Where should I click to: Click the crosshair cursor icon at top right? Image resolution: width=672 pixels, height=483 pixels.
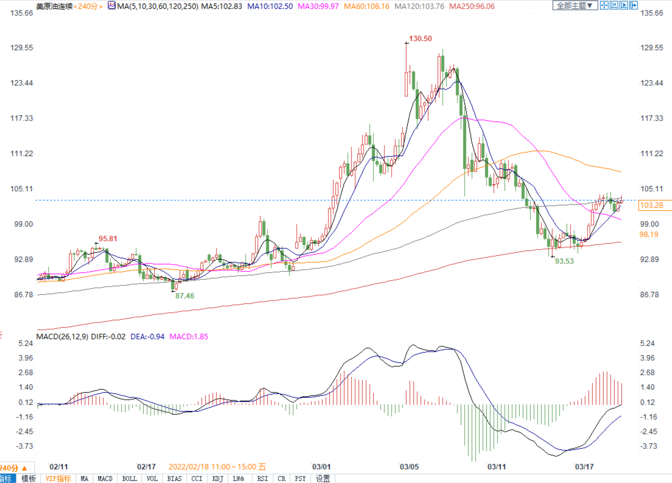tap(604, 5)
